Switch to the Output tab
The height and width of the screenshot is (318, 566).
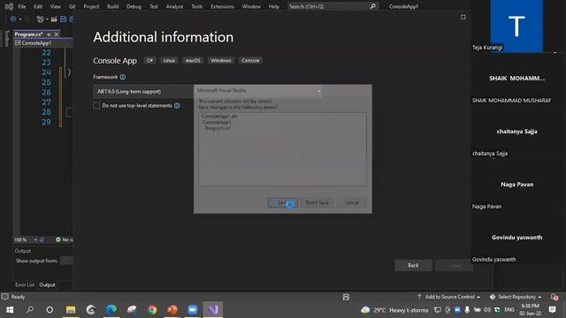click(47, 284)
